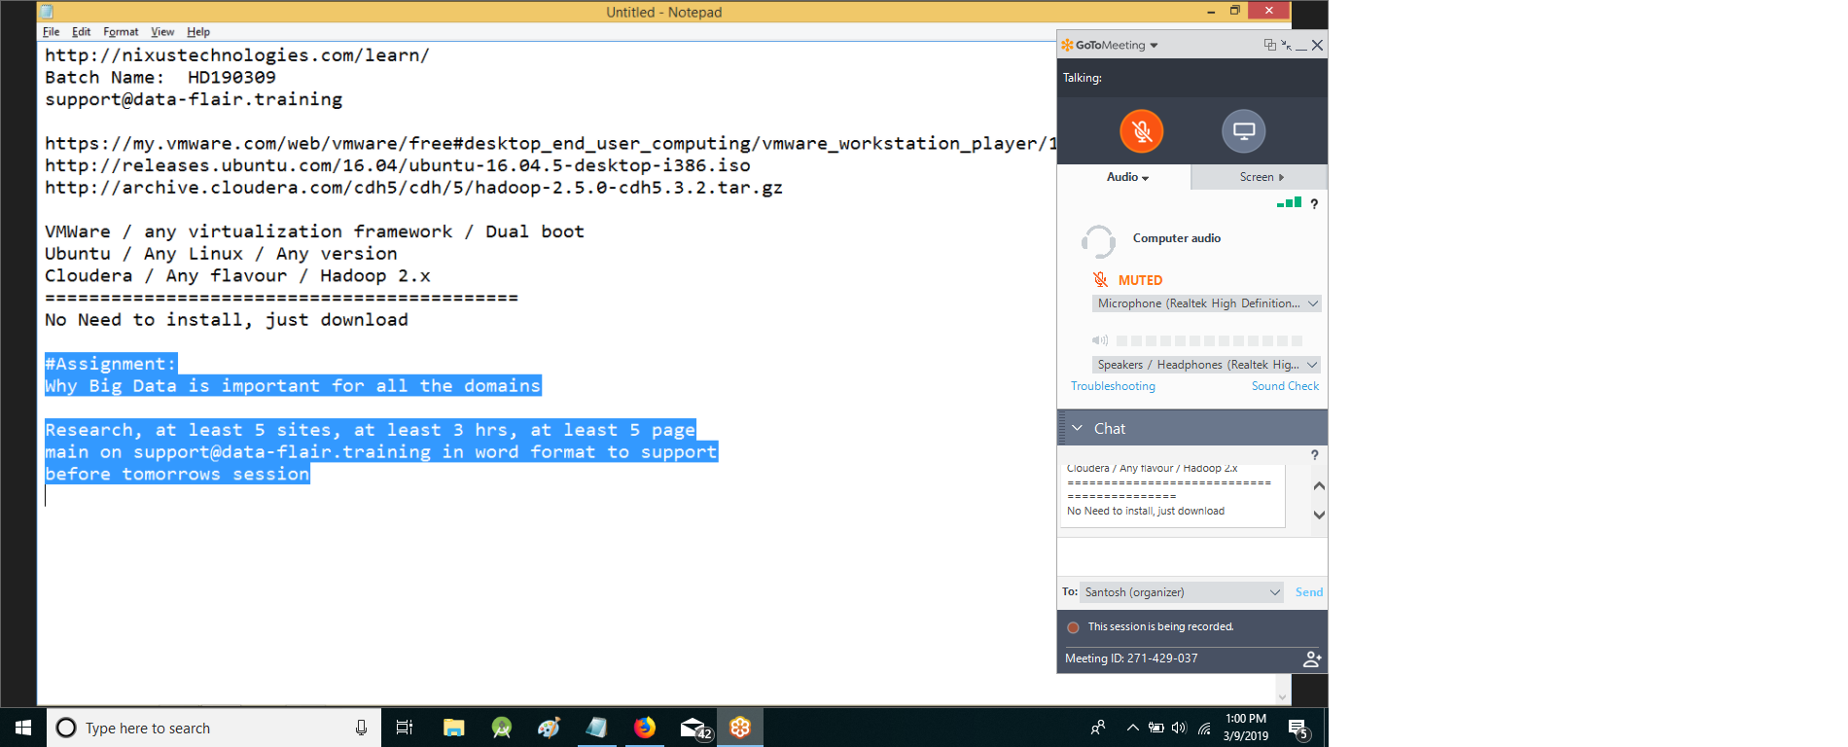Click the chat history scroll down arrow

point(1319,515)
